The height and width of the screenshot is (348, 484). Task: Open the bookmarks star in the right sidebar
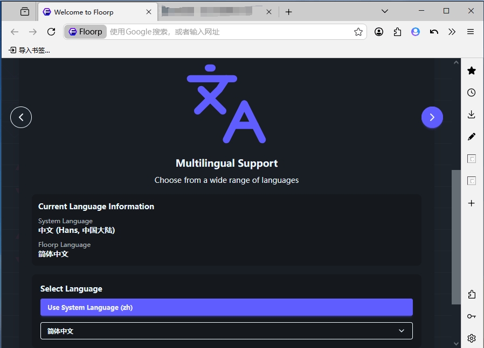472,70
